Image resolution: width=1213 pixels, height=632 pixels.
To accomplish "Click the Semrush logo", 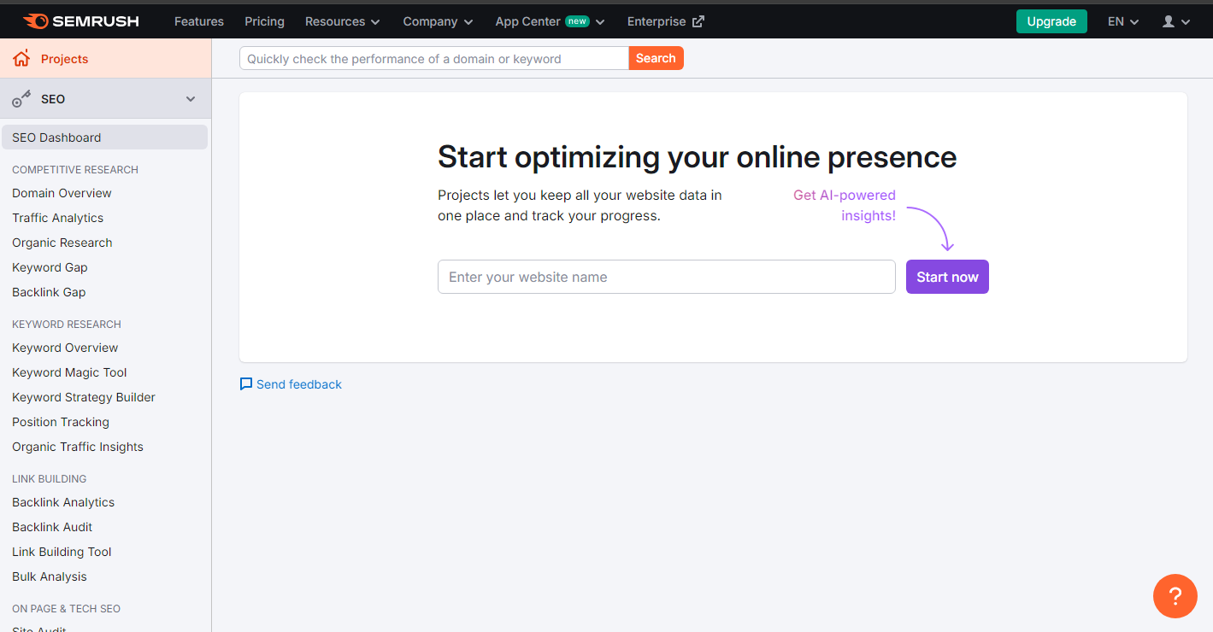I will coord(80,21).
